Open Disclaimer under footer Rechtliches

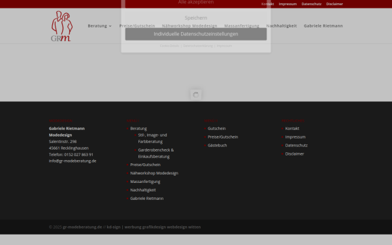pos(295,154)
